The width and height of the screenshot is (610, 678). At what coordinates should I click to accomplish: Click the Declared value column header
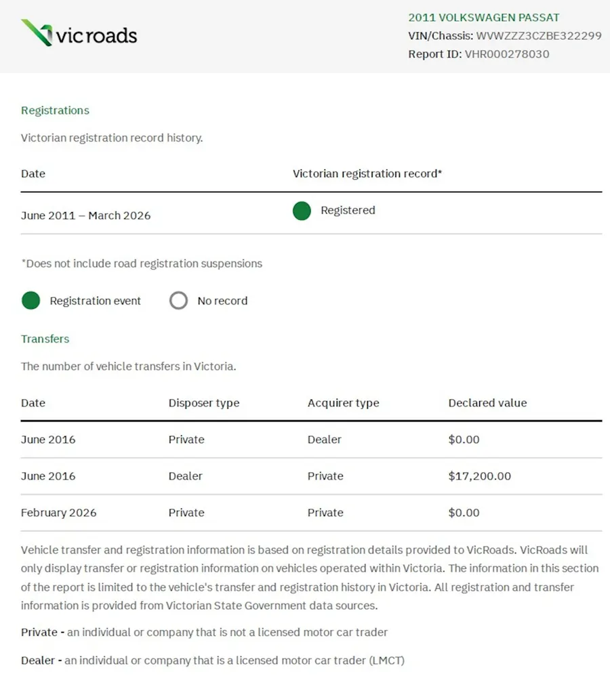pyautogui.click(x=487, y=403)
